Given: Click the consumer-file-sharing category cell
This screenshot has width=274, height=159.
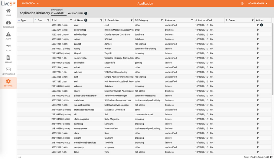Looking at the screenshot, I should 145,49.
